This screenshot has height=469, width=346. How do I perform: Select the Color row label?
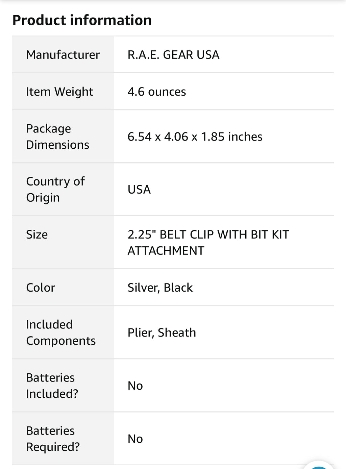click(x=41, y=288)
